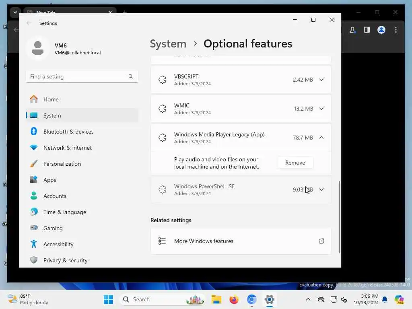Image resolution: width=412 pixels, height=309 pixels.
Task: Launch Firefox from the taskbar
Action: tap(234, 299)
